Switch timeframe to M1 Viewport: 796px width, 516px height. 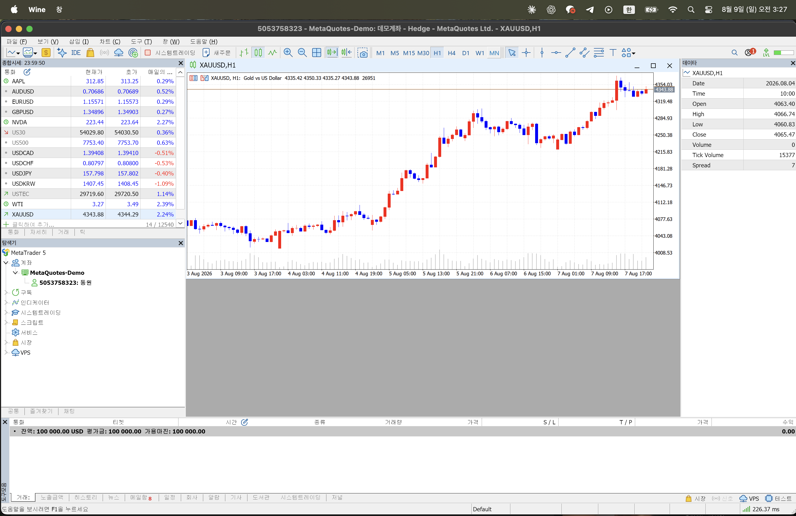pyautogui.click(x=380, y=53)
